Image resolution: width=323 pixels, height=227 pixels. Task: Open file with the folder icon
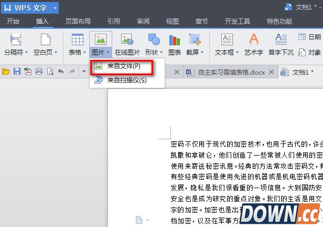click(6, 71)
